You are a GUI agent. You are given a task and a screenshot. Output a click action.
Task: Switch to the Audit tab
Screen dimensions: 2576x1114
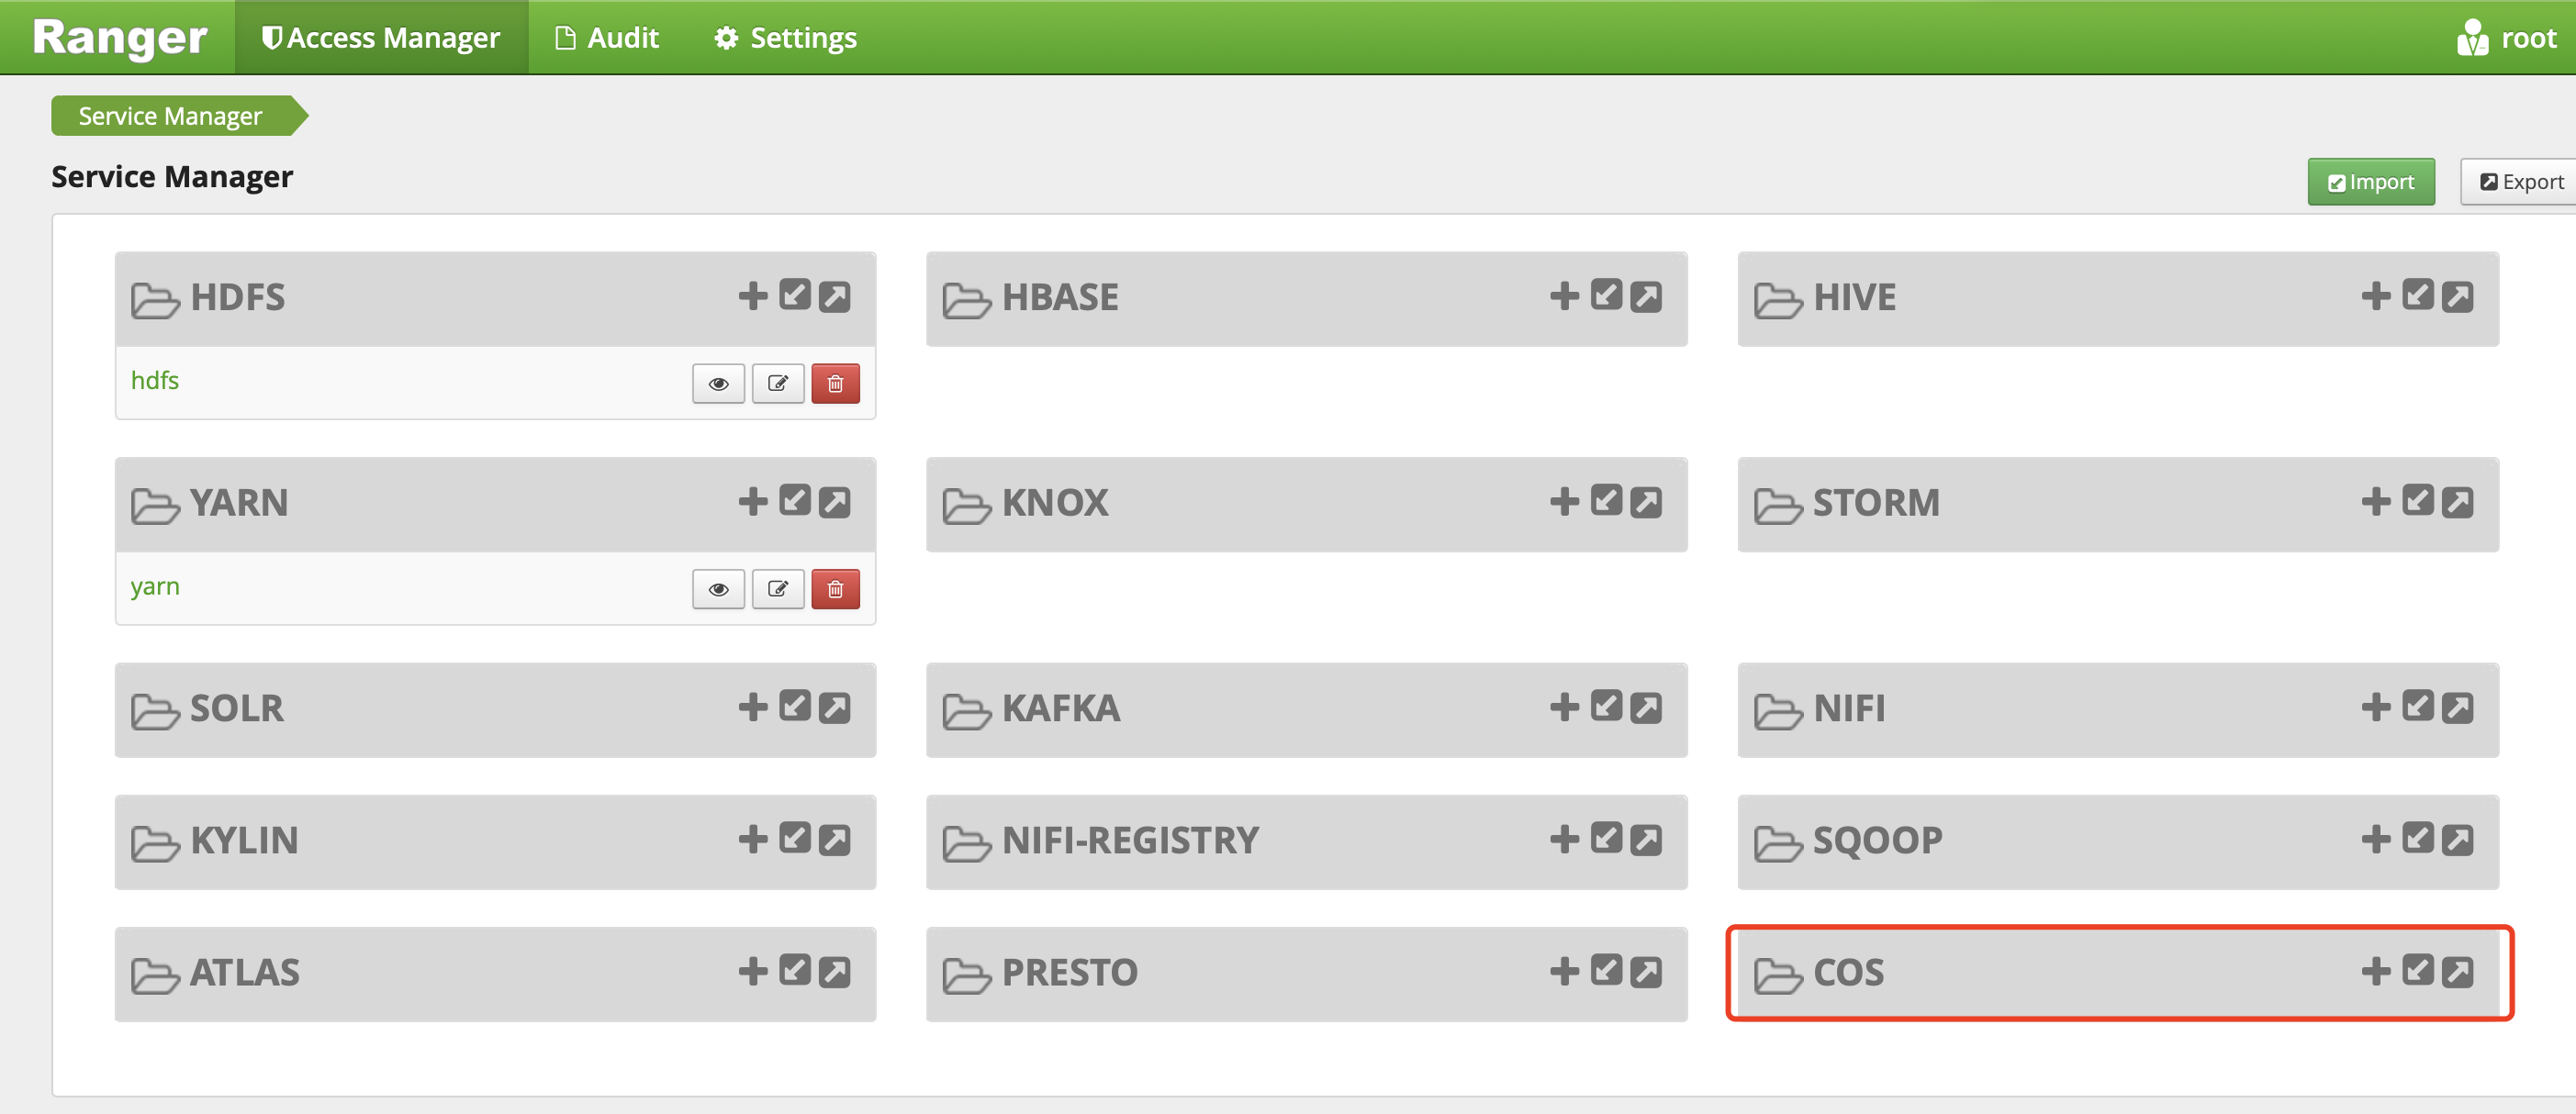click(x=607, y=38)
